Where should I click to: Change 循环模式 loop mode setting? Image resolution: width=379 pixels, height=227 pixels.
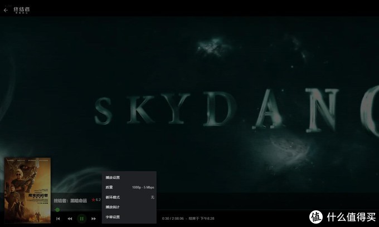click(x=129, y=197)
